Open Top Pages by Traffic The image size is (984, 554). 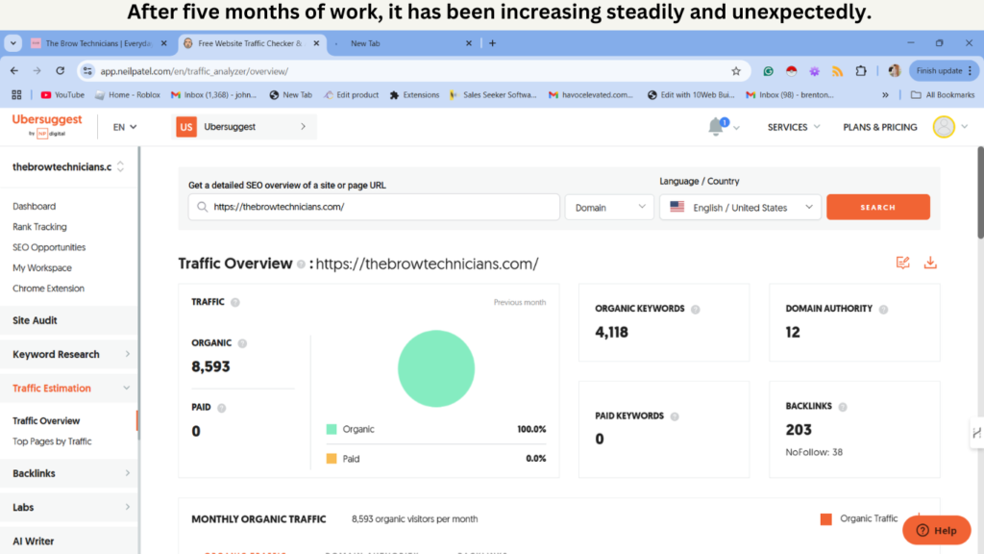52,441
